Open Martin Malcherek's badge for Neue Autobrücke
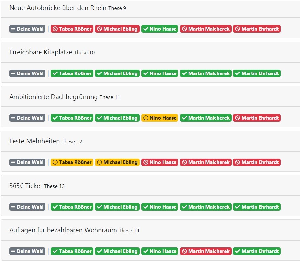This screenshot has height=262, width=300. click(206, 29)
